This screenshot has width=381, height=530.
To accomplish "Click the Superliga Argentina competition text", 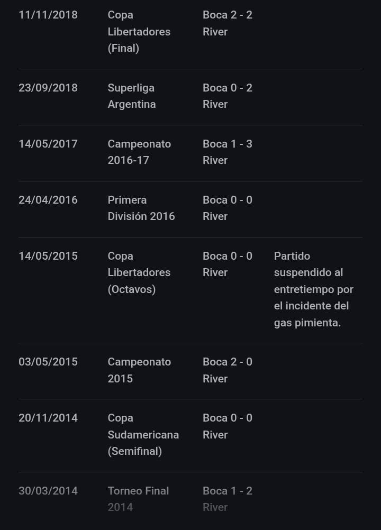I will [132, 96].
